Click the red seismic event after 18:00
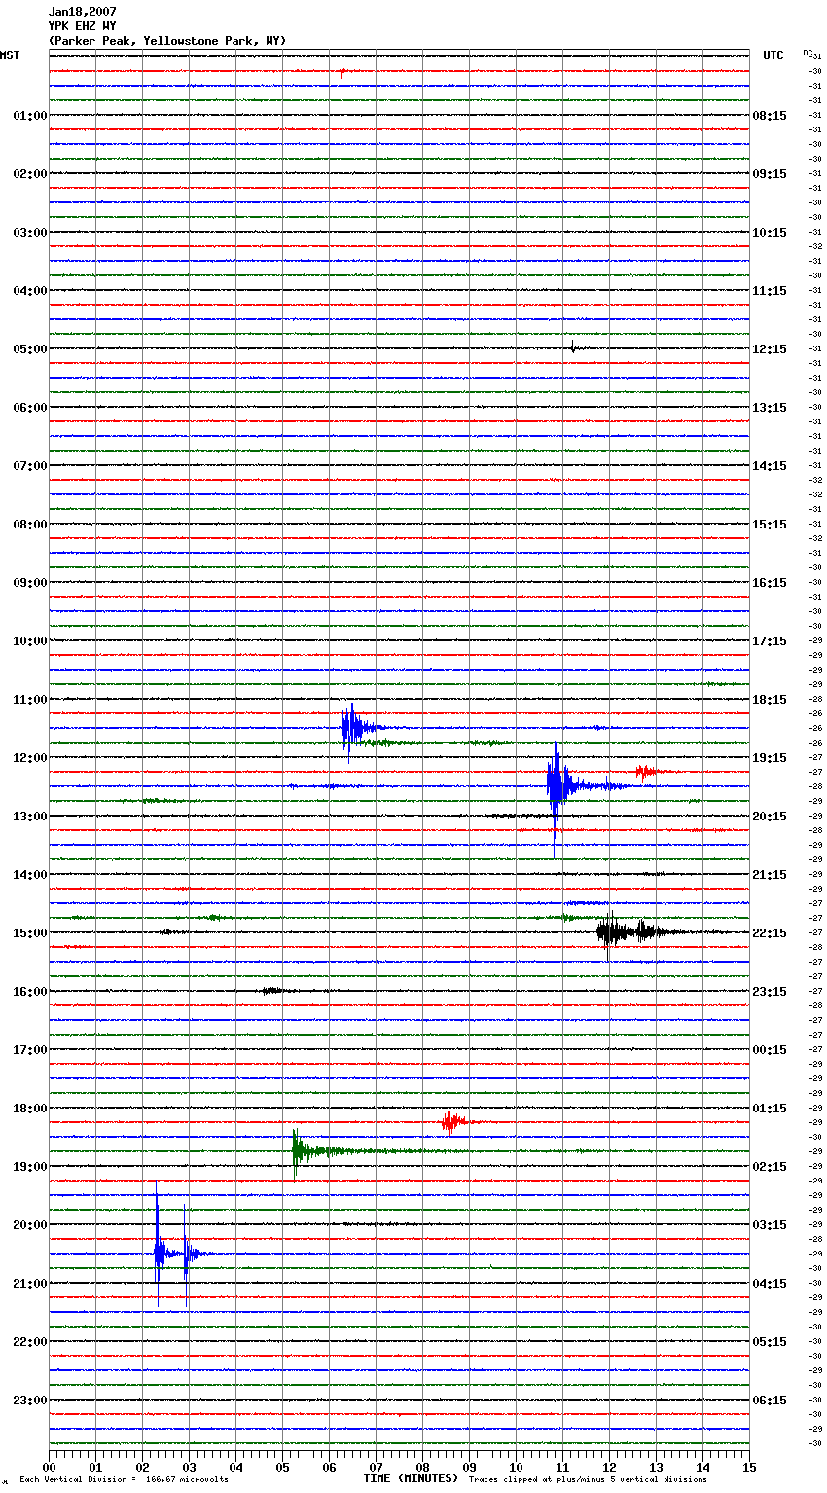The width and height of the screenshot is (827, 1493). coord(452,1122)
